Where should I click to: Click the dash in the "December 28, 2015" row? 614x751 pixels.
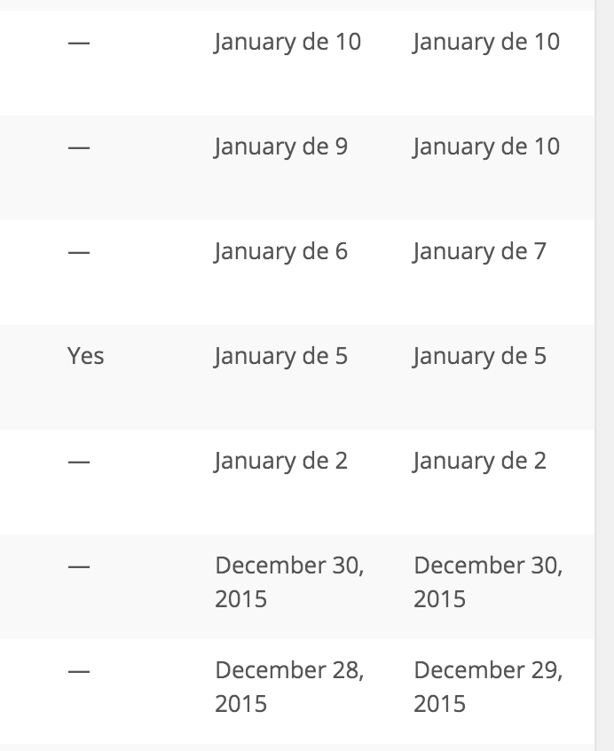coord(79,671)
